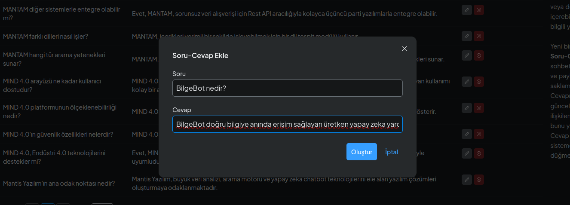Edit the 'Endüstri 4.0 teknolojilerini' question

(466, 153)
